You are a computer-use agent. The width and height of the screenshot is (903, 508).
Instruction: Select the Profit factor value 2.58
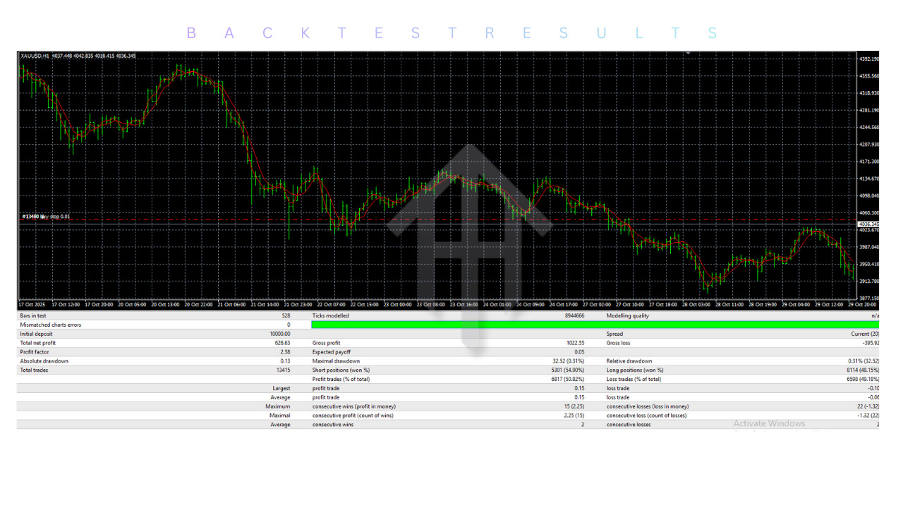(x=284, y=352)
